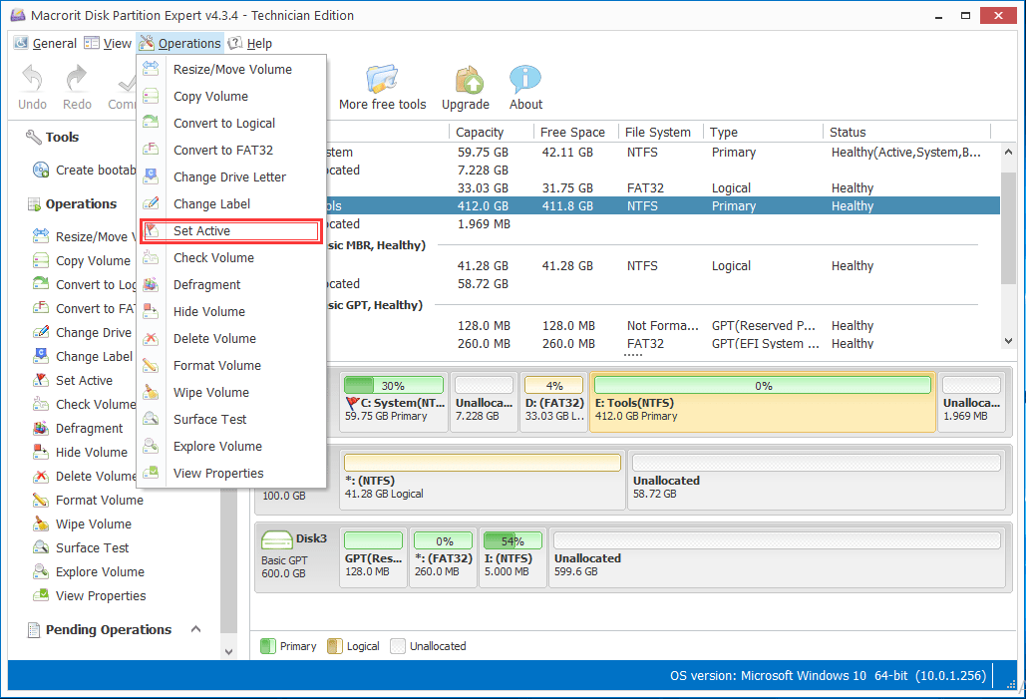Choose Check Volume from Operations menu

coord(231,258)
